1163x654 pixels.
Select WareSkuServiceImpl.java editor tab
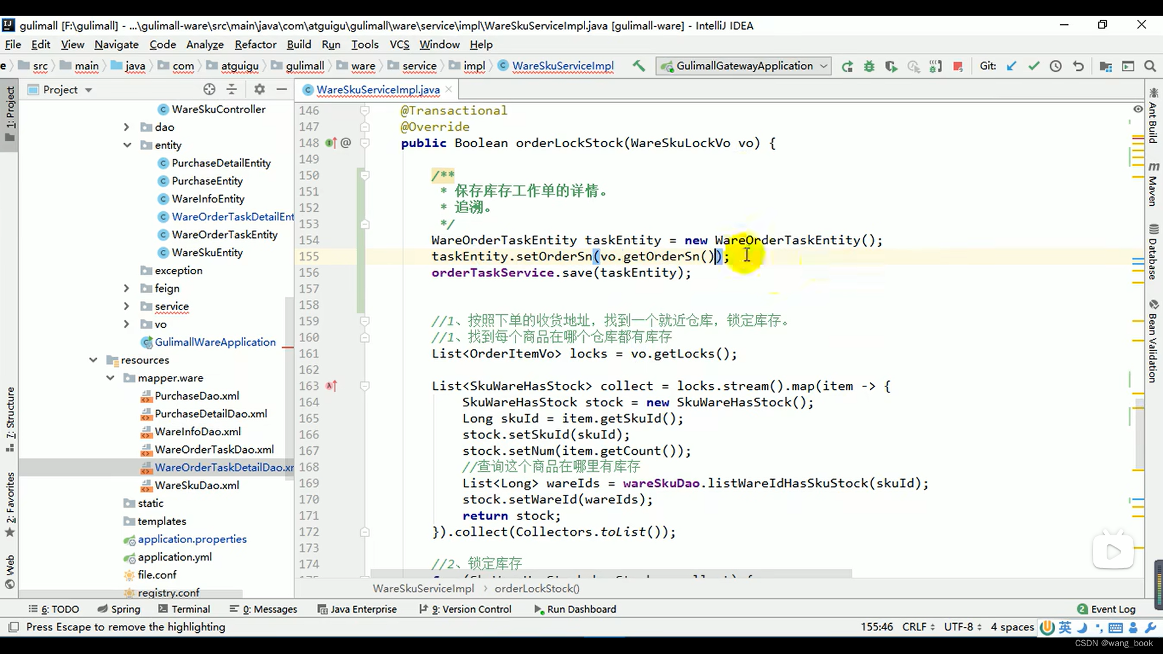tap(377, 90)
